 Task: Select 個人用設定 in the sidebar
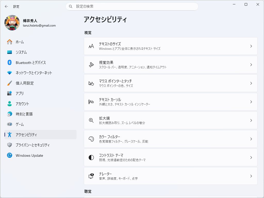click(x=40, y=83)
